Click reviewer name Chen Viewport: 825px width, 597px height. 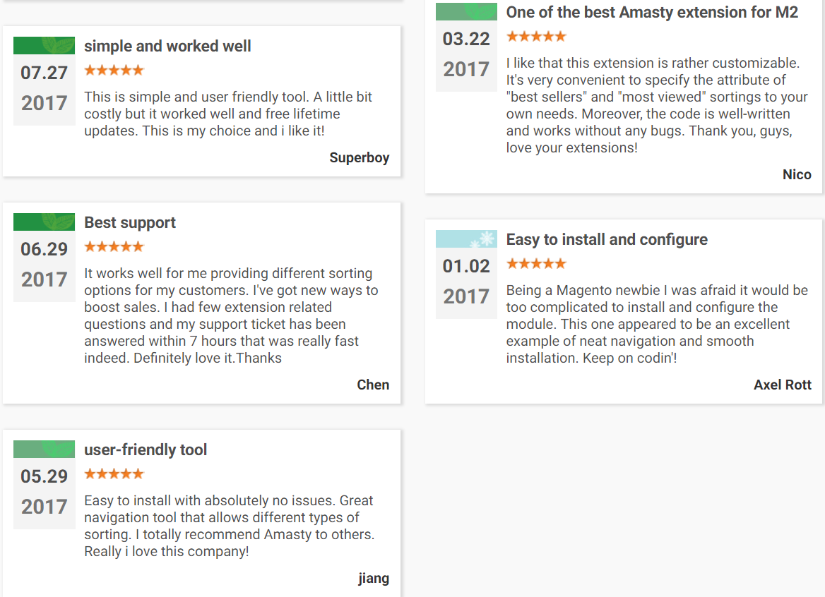point(373,385)
